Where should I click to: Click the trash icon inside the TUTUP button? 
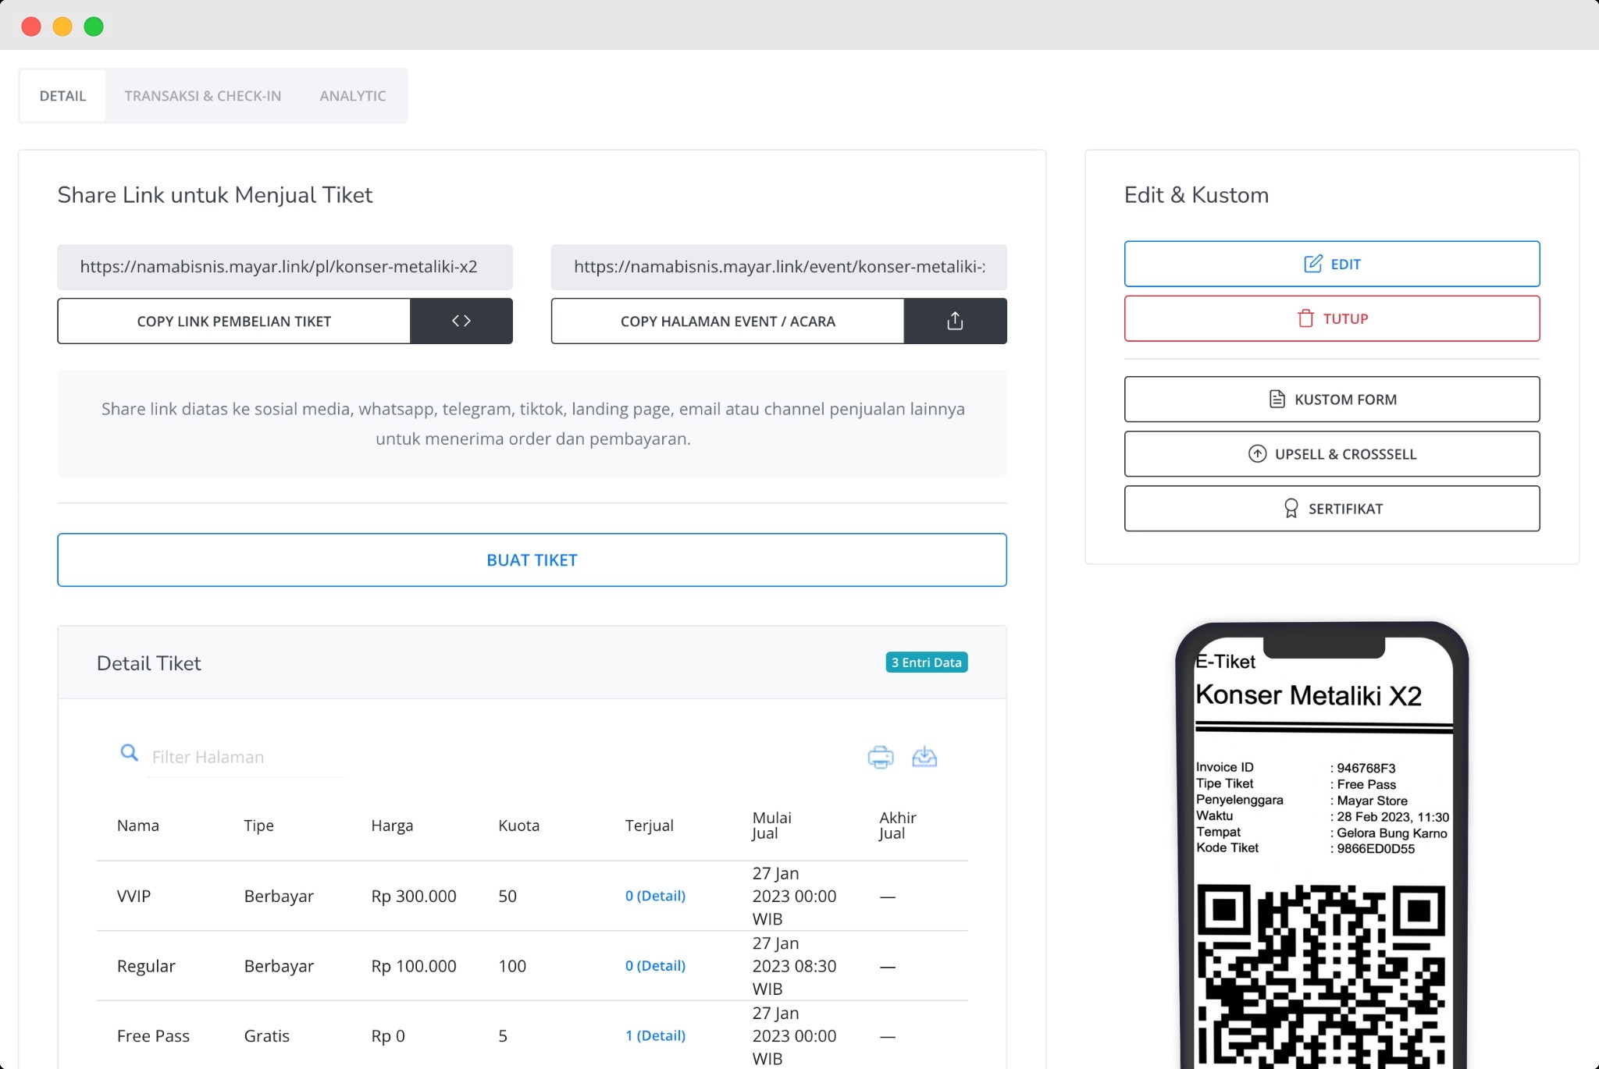tap(1305, 318)
